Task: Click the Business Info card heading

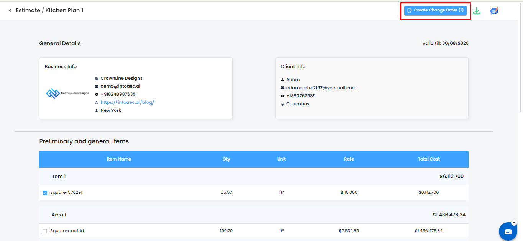Action: click(61, 67)
